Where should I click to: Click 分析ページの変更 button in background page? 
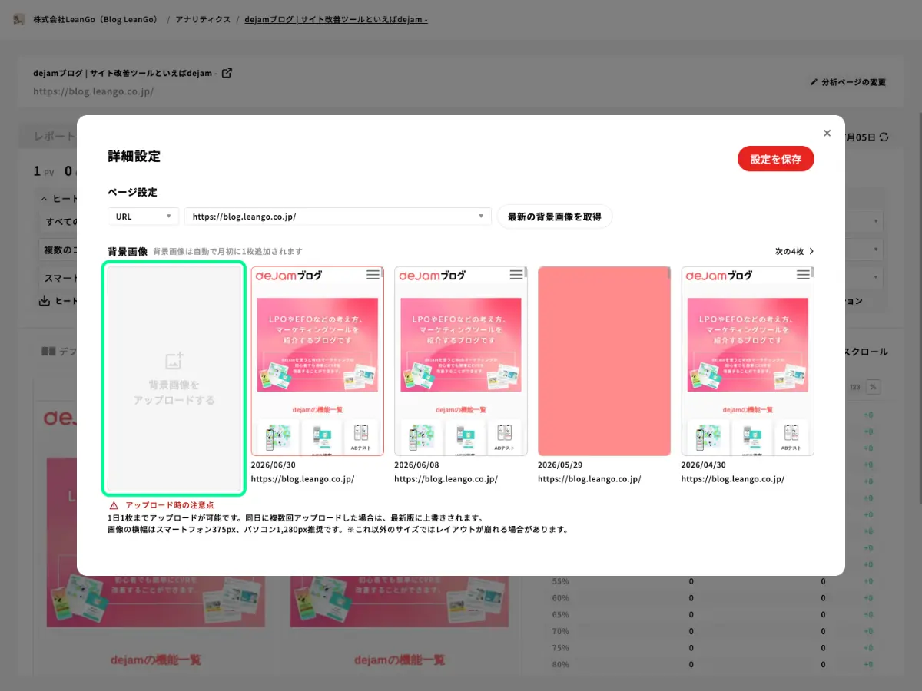(x=848, y=82)
